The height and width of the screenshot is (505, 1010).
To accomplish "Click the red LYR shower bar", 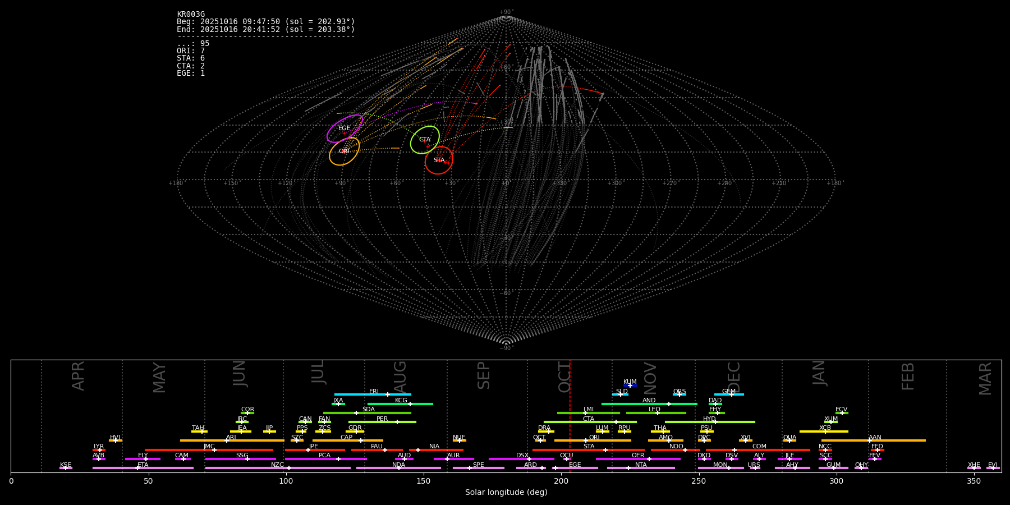I will tap(99, 450).
